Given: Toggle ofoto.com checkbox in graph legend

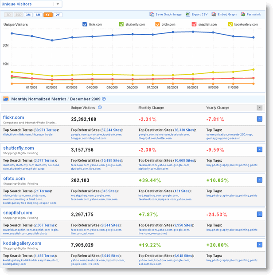Looking at the screenshot, I should pyautogui.click(x=157, y=24).
